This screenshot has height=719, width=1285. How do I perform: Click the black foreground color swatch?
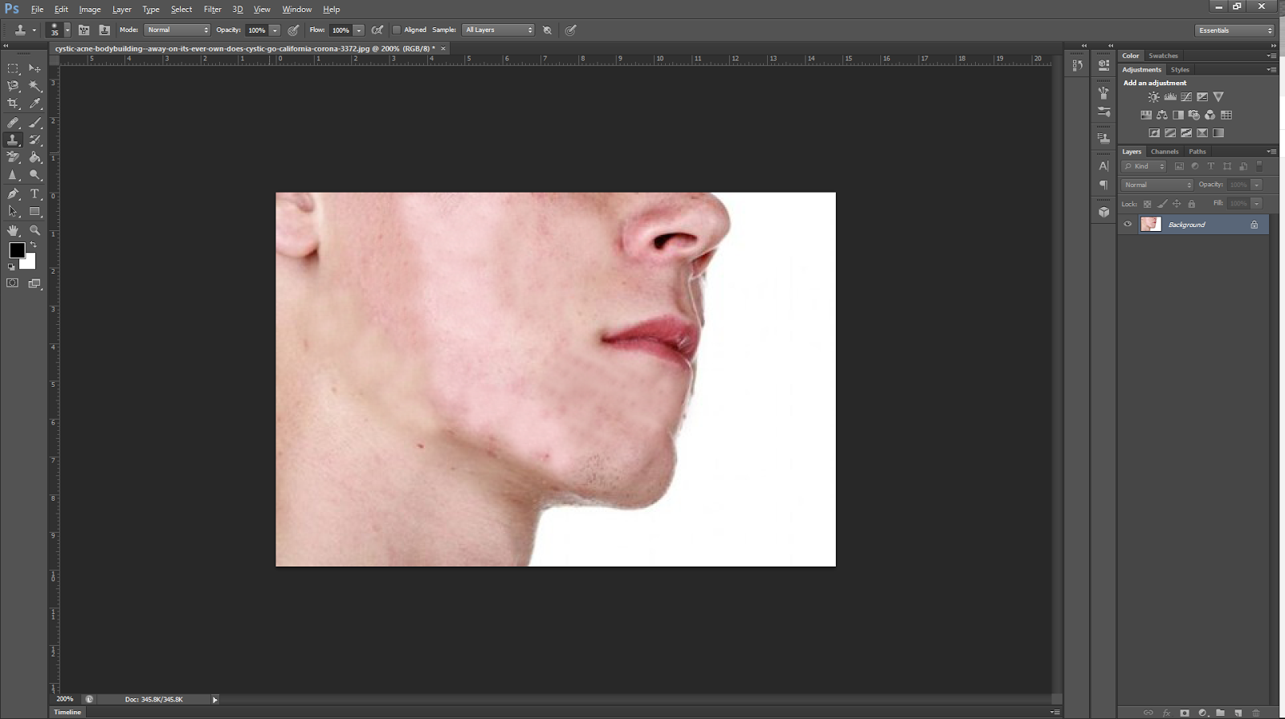[x=16, y=250]
